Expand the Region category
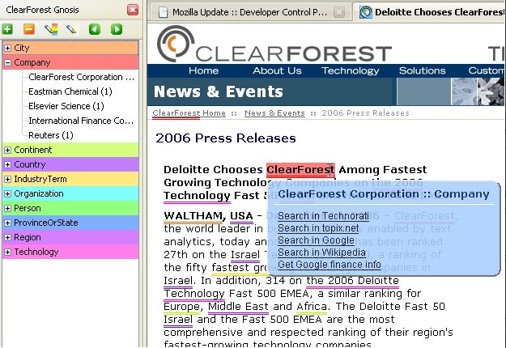Image resolution: width=506 pixels, height=348 pixels. coord(8,237)
